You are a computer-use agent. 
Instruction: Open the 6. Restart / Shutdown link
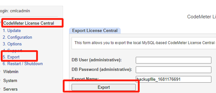pos(23,64)
